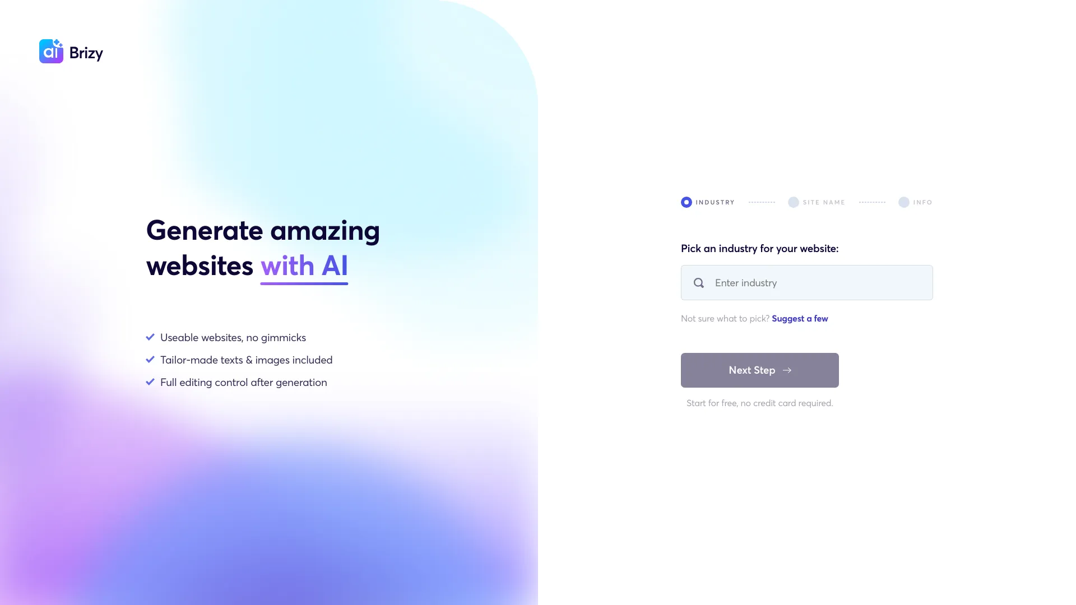Click the search icon in industry field
1076x605 pixels.
[x=698, y=282]
